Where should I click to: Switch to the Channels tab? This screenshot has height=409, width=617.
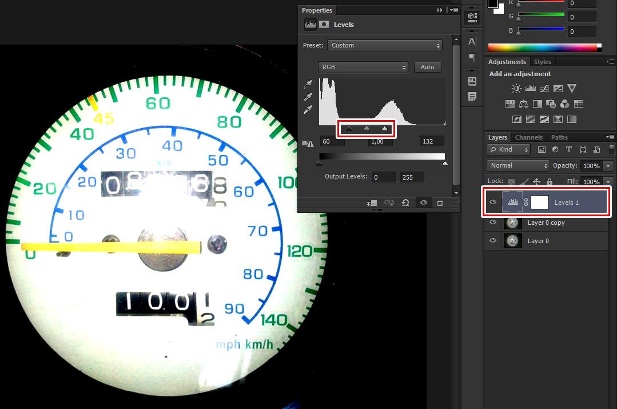point(528,137)
